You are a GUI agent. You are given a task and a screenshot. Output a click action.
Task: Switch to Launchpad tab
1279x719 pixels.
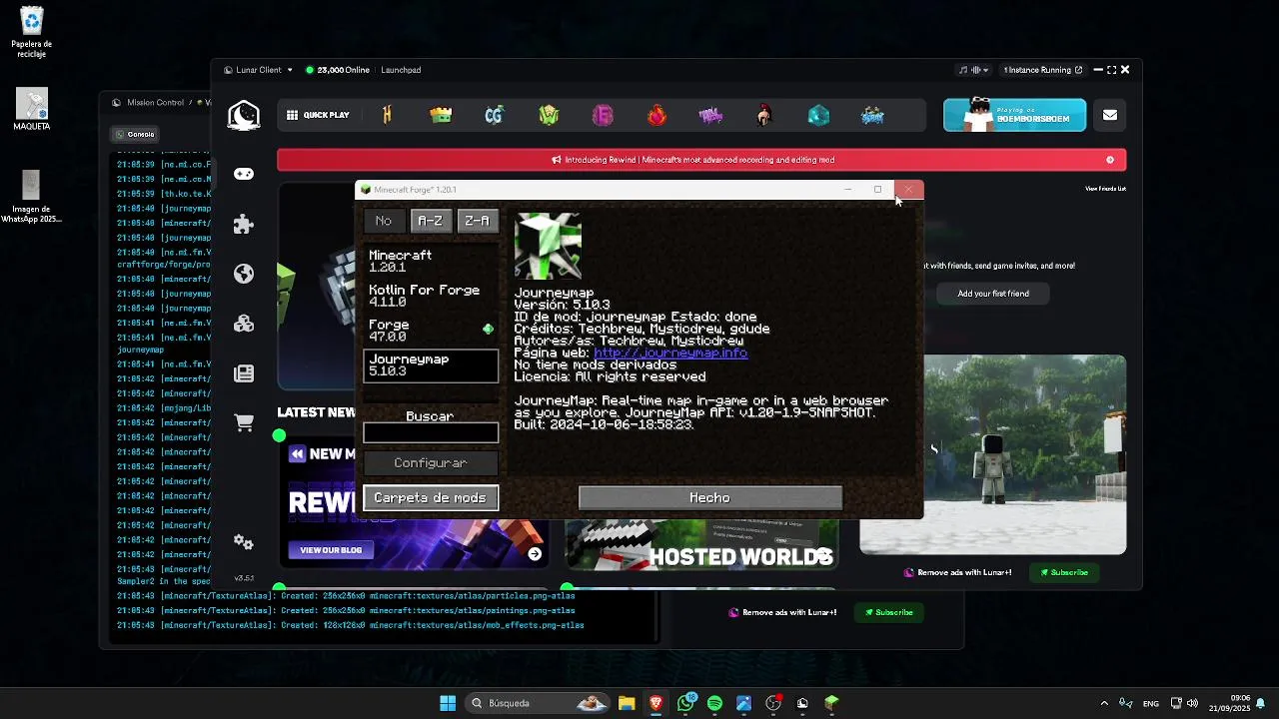pyautogui.click(x=401, y=70)
